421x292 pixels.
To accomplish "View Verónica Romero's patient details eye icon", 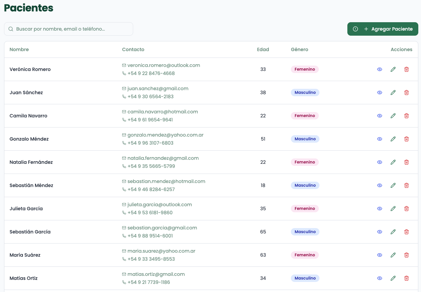I will point(380,69).
